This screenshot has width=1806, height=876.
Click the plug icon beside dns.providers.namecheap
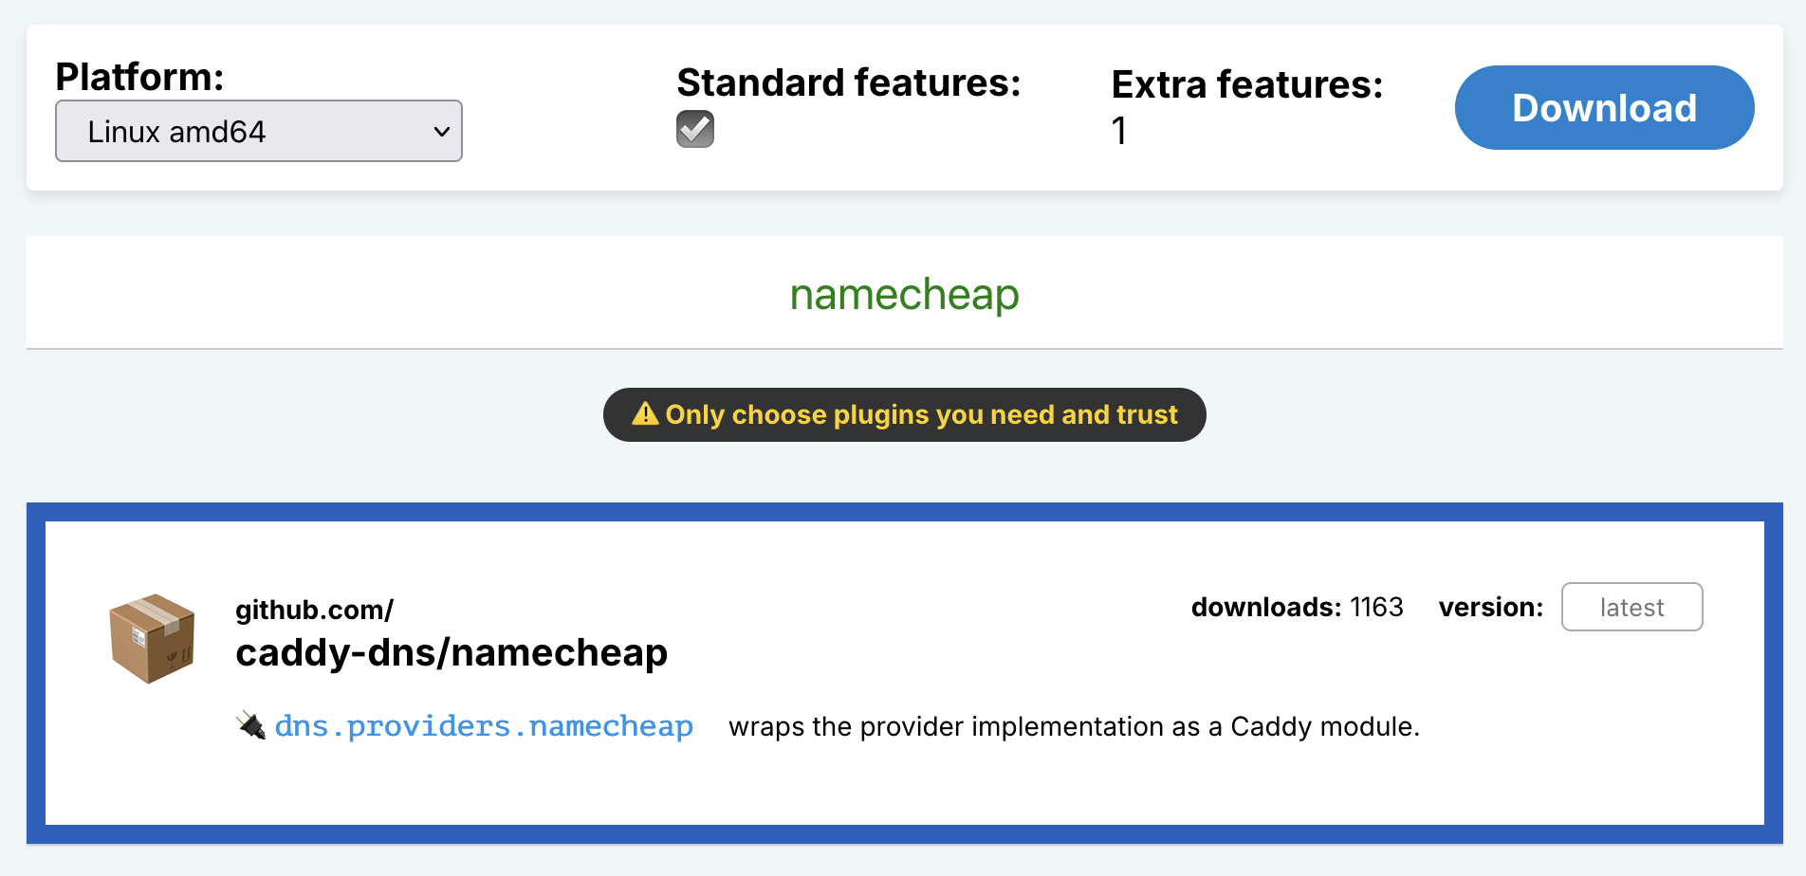click(x=251, y=726)
